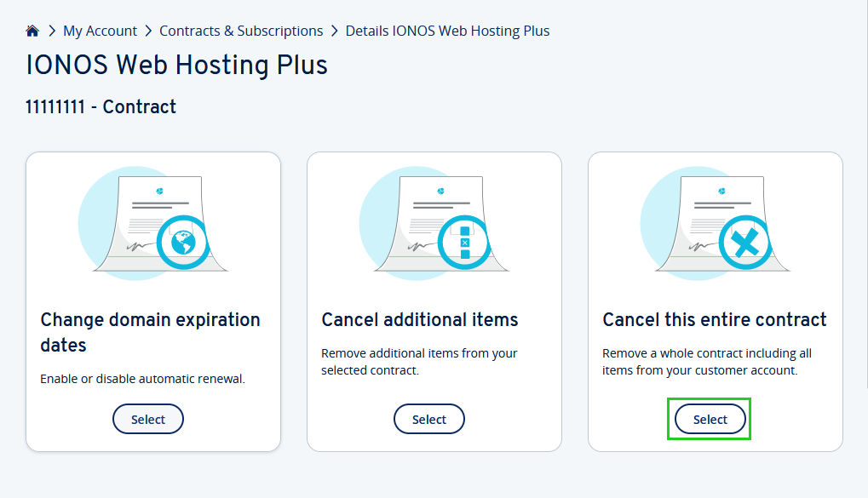Click the X-marked document illustration

[716, 223]
